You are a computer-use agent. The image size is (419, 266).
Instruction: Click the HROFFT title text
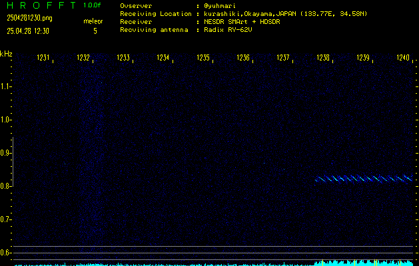point(41,5)
